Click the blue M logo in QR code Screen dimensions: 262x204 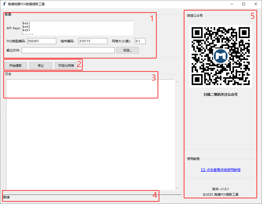pos(220,56)
